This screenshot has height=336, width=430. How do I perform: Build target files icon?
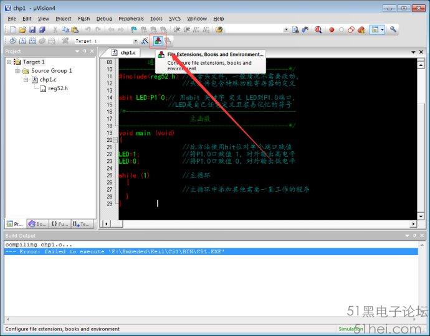click(x=23, y=41)
